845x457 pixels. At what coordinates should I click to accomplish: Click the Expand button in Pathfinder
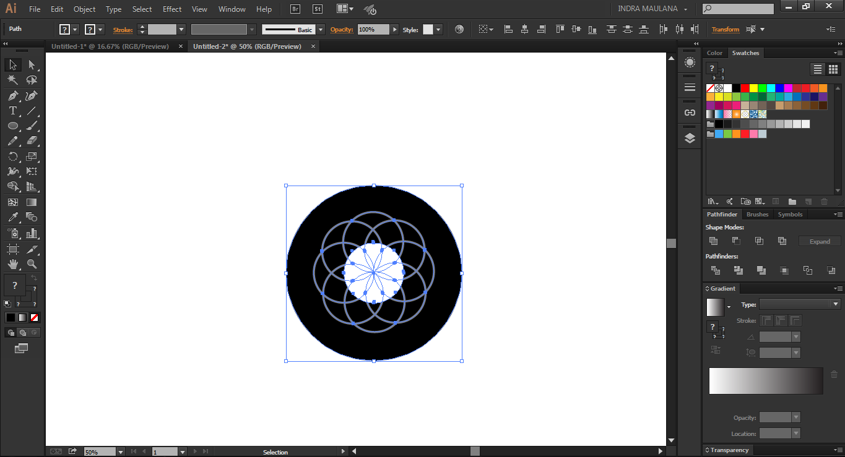click(820, 241)
